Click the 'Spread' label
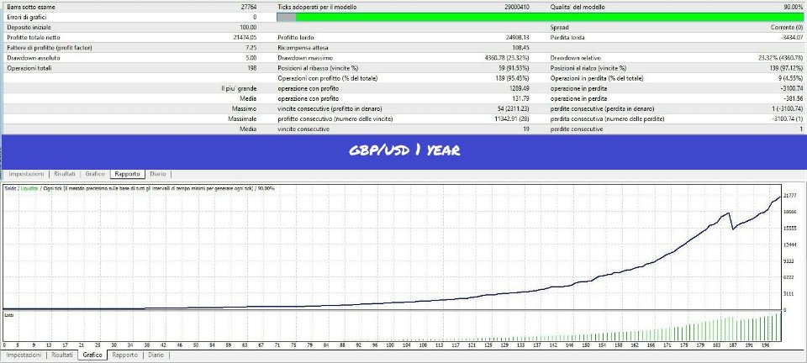The width and height of the screenshot is (807, 363). 560,27
